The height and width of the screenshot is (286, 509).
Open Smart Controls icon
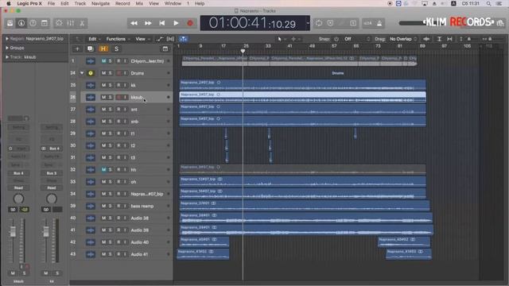click(x=59, y=23)
